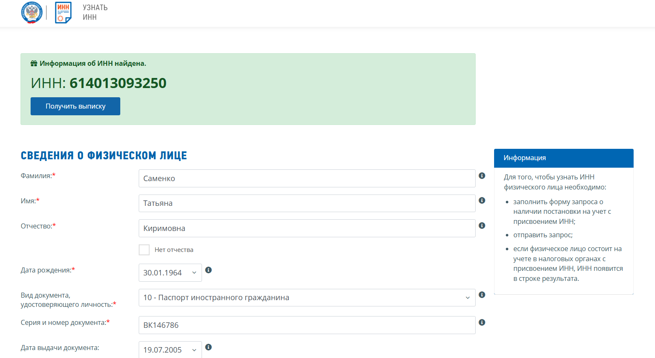Click info icon beside document type dropdown

[x=482, y=295]
